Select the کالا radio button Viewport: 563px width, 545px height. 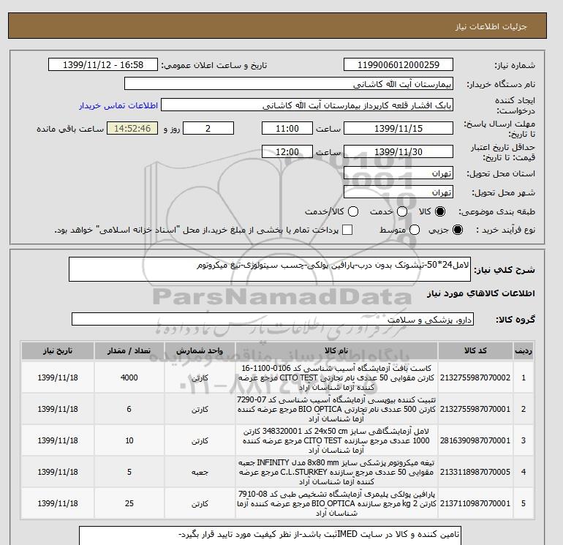440,211
